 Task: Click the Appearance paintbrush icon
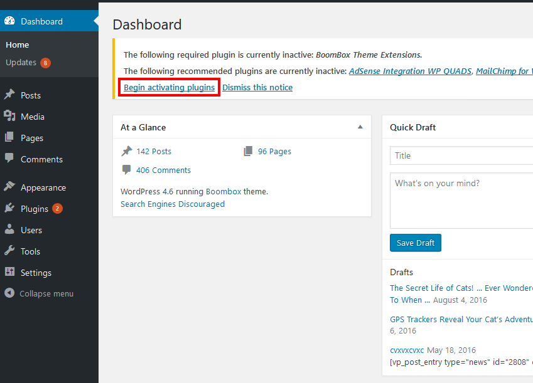point(9,186)
